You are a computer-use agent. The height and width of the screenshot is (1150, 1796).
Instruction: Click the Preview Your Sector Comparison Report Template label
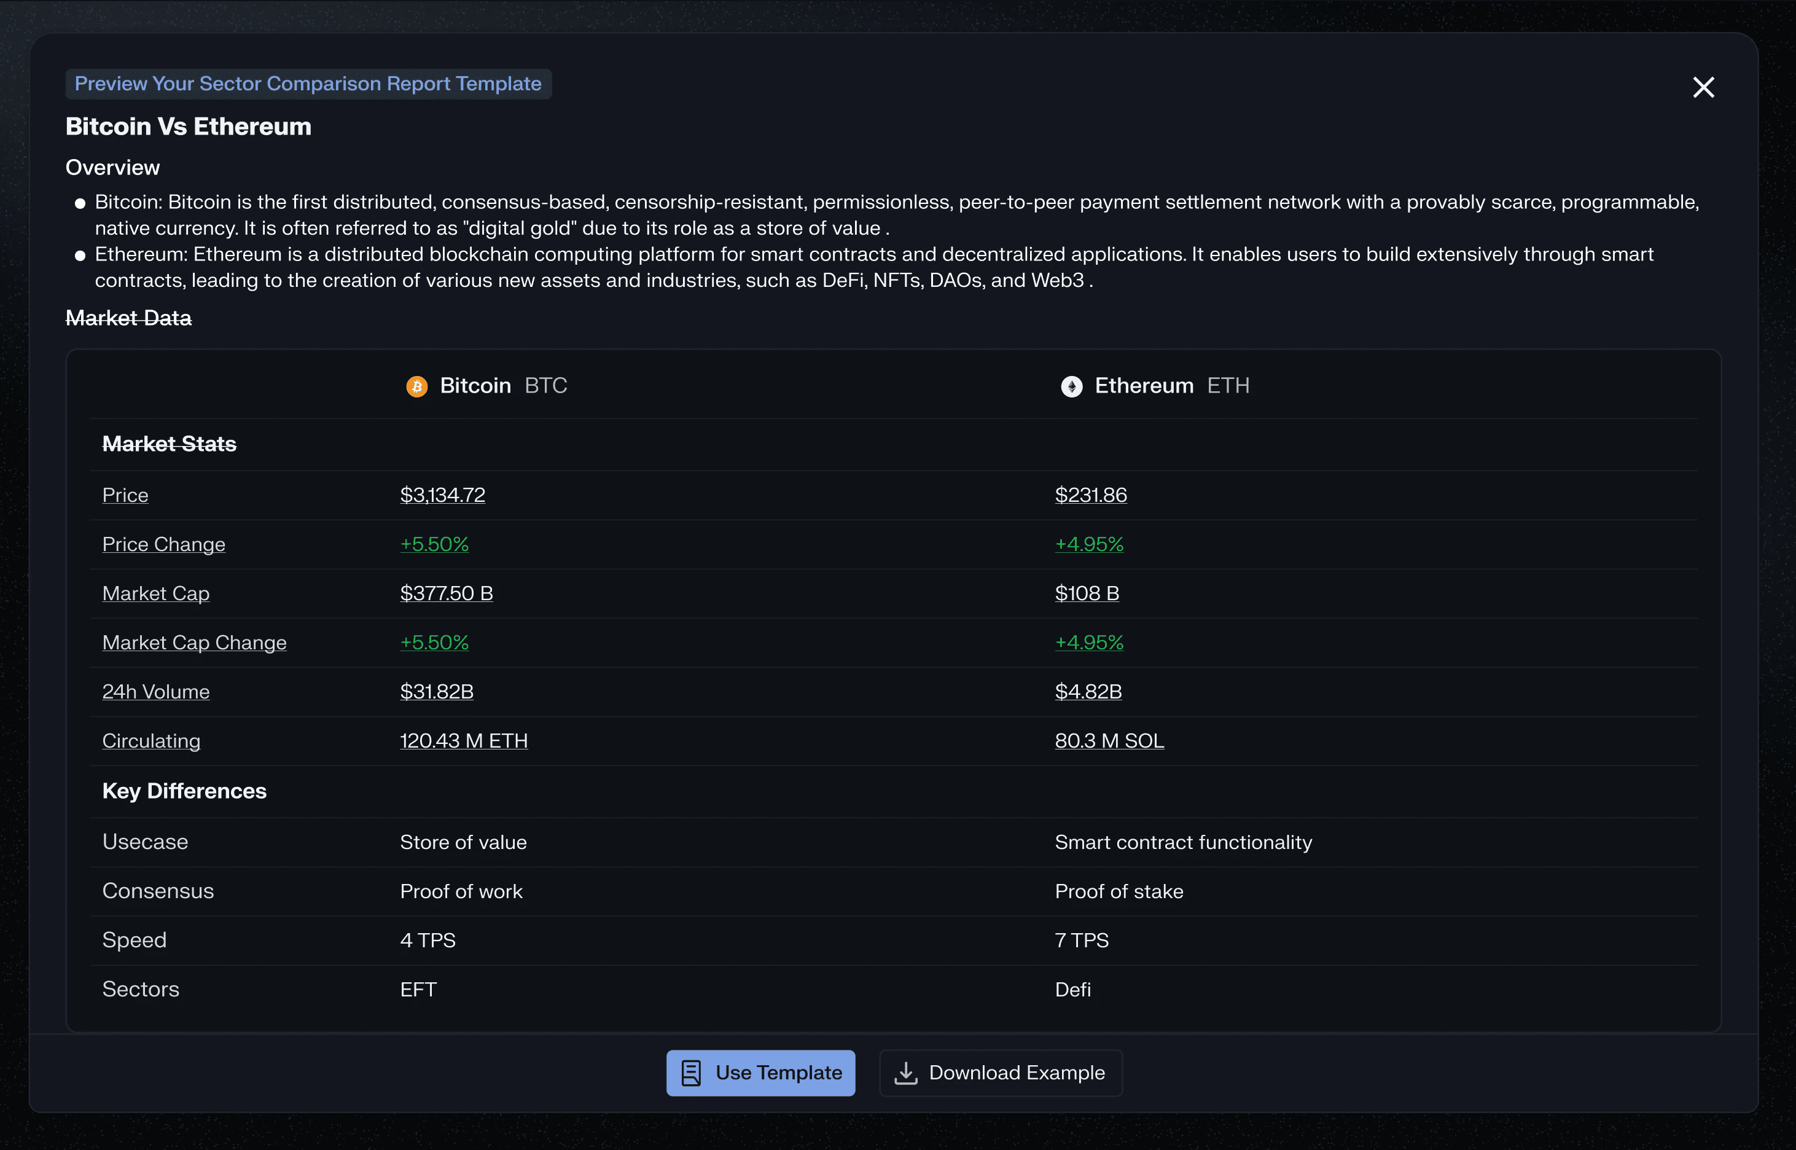pos(308,84)
